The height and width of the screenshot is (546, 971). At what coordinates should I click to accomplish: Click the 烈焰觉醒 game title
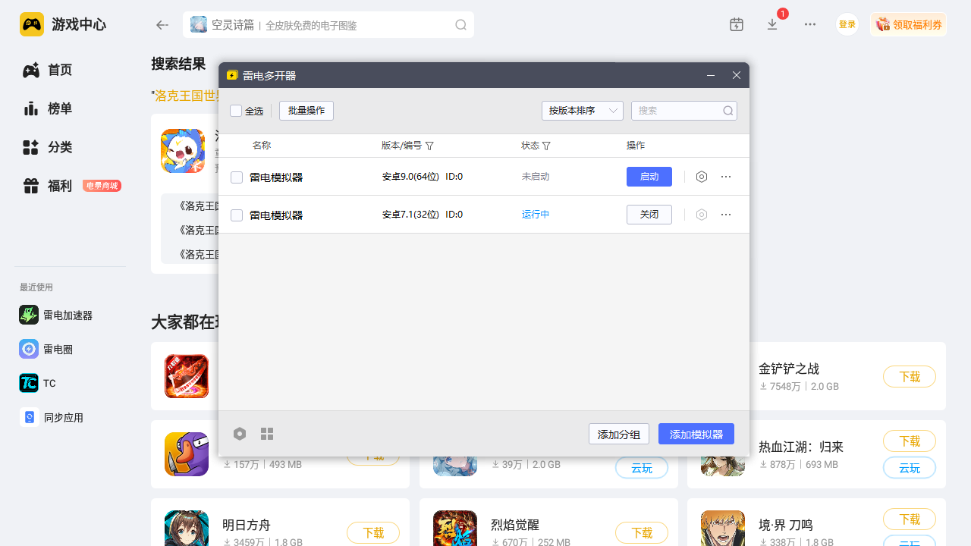pyautogui.click(x=515, y=526)
